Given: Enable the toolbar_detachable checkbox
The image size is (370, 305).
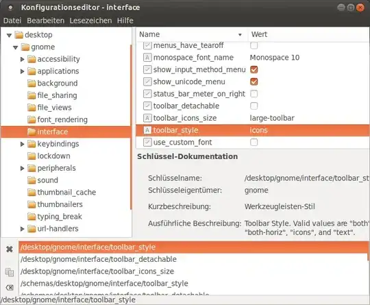Looking at the screenshot, I should coord(254,106).
